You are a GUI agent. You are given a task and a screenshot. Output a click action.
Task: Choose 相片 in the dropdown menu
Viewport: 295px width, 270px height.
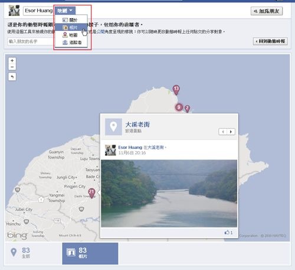pos(71,27)
